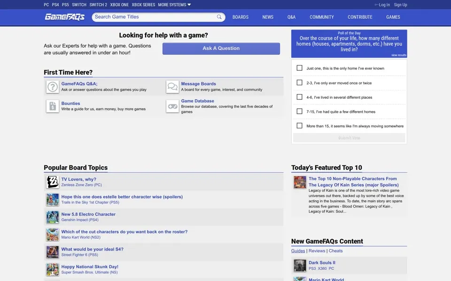Open the GameFAQs Q&A link
The width and height of the screenshot is (451, 281).
79,84
